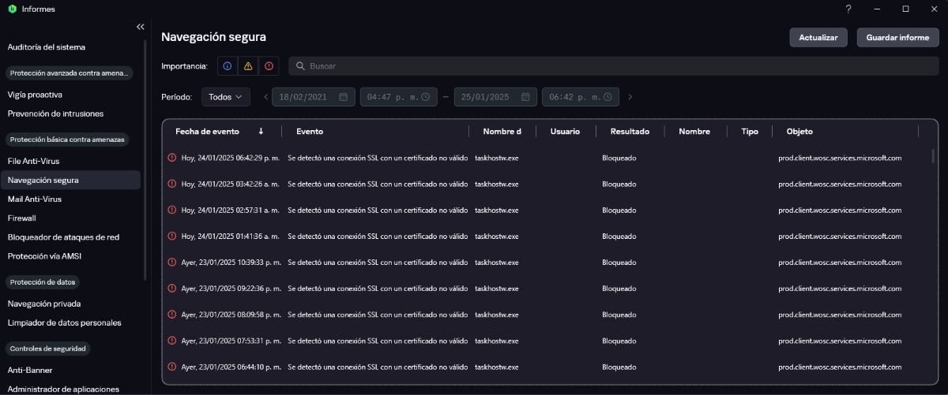Image resolution: width=948 pixels, height=395 pixels.
Task: Open the help question mark icon
Action: (848, 9)
